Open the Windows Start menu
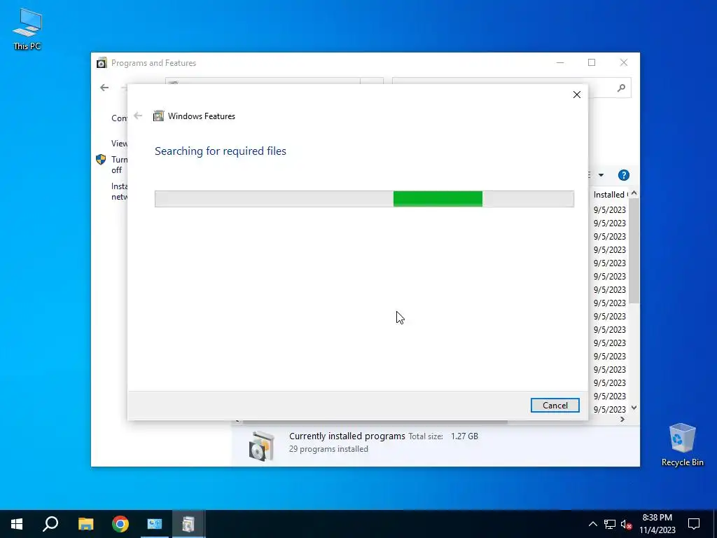Viewport: 717px width, 538px height. [17, 524]
